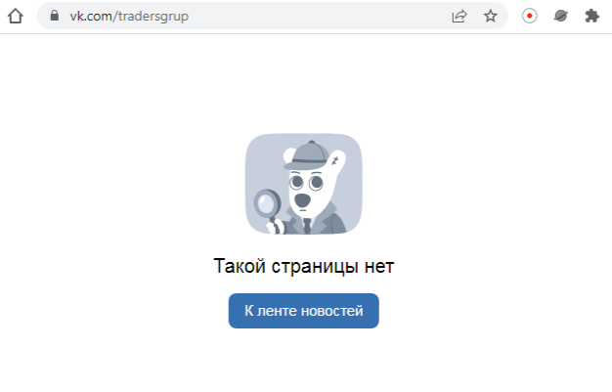Open the red dot recorder extension
Image resolution: width=612 pixels, height=392 pixels.
coord(530,16)
